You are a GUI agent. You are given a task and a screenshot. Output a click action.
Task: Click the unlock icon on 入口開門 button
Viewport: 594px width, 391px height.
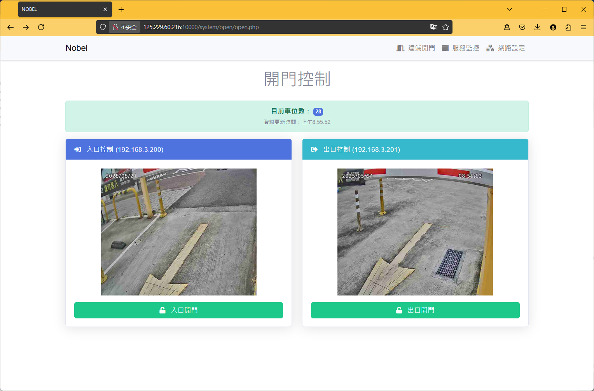[162, 310]
